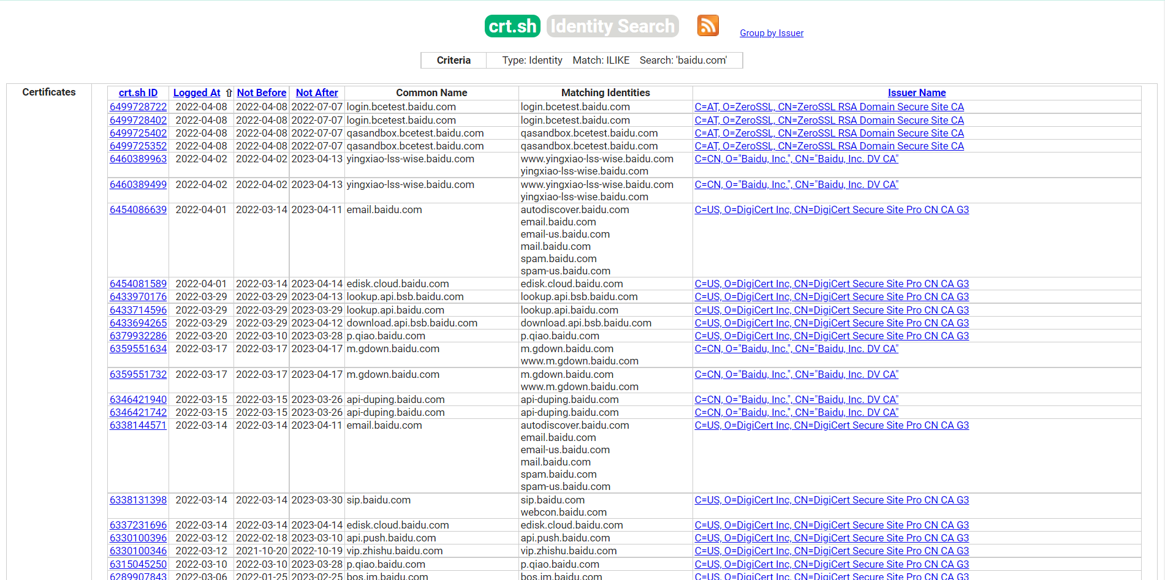Open DigiCert issuer link for row 6315045250
This screenshot has height=580, width=1165.
click(832, 564)
